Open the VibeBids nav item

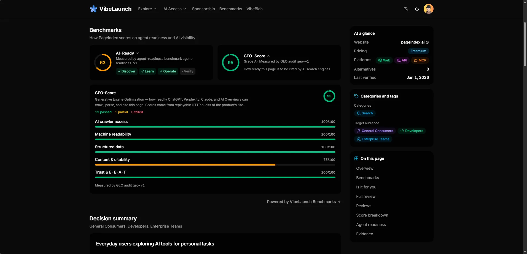(x=254, y=9)
